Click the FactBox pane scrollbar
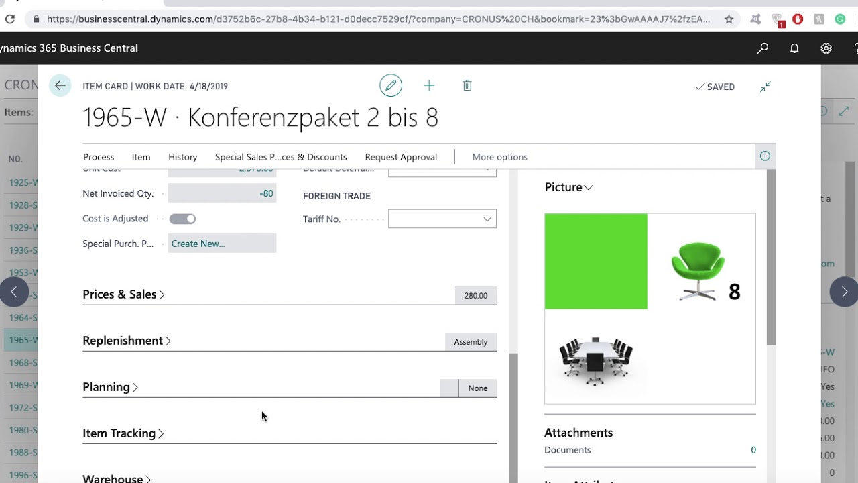Screen dimensions: 858x483 771,258
